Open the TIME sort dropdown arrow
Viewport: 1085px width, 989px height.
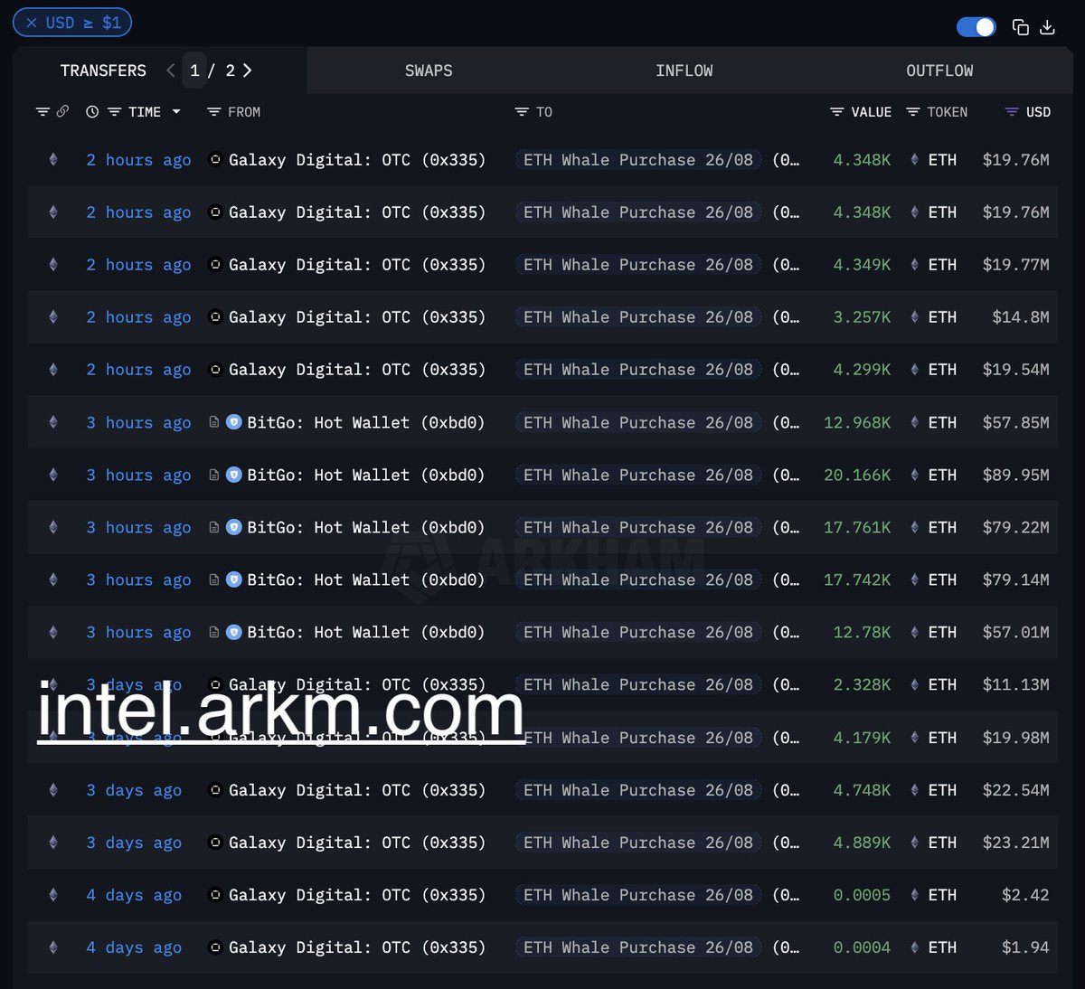[176, 112]
